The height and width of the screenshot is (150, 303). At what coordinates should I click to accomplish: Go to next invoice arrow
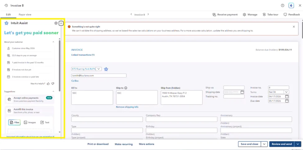point(148,14)
